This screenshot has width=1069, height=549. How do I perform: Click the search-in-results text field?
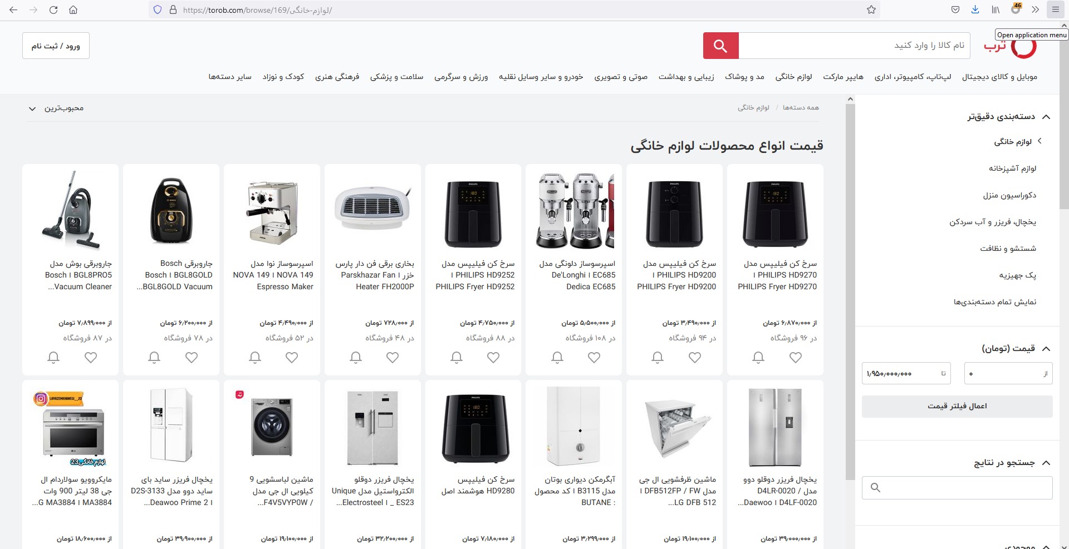tap(957, 488)
